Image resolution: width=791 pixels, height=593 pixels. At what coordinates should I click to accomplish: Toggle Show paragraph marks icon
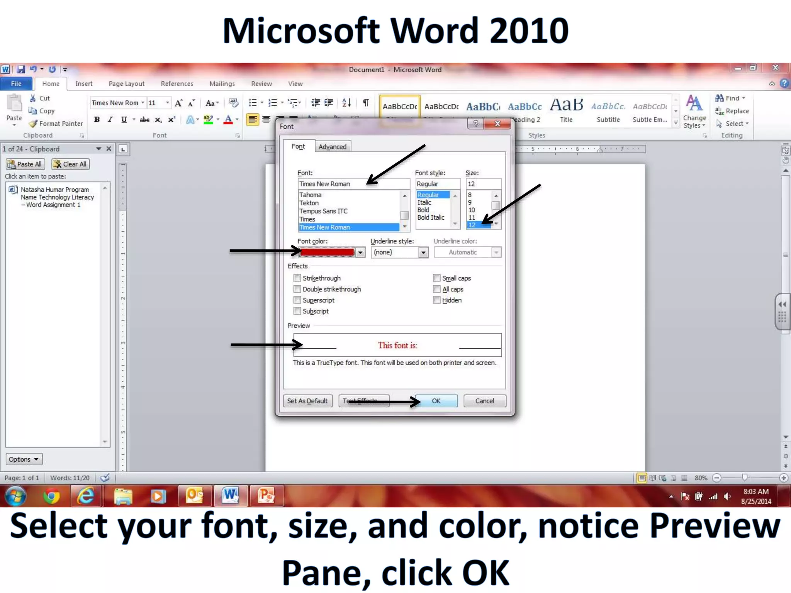(x=365, y=103)
